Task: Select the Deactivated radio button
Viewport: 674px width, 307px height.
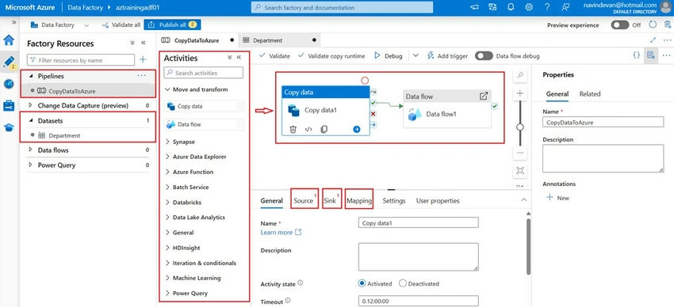Action: [402, 283]
